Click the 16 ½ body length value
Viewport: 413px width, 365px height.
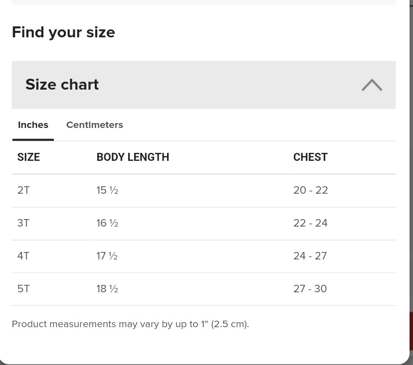click(x=107, y=223)
